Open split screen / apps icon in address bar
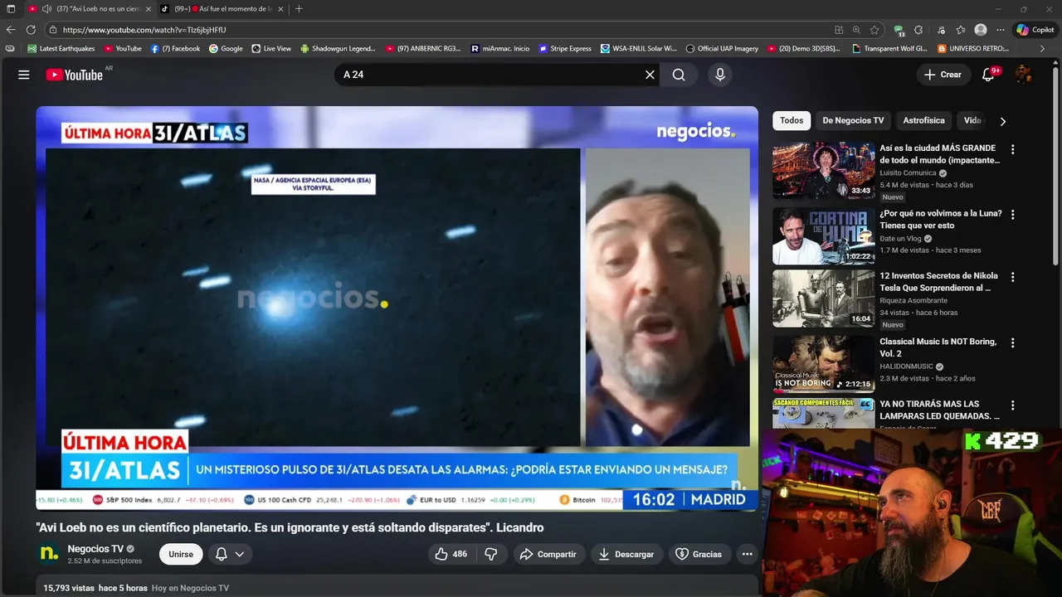1062x597 pixels. tap(839, 30)
